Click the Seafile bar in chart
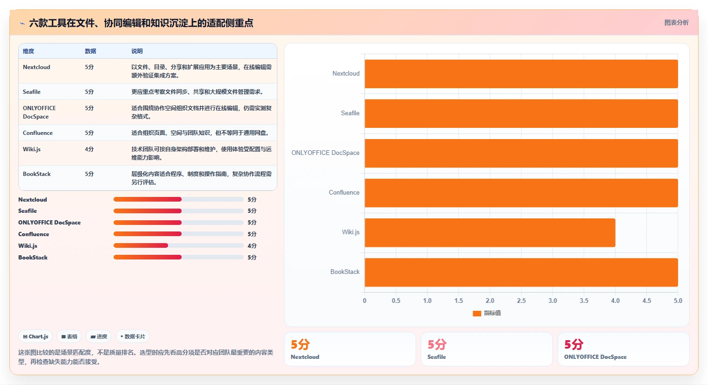 point(521,113)
